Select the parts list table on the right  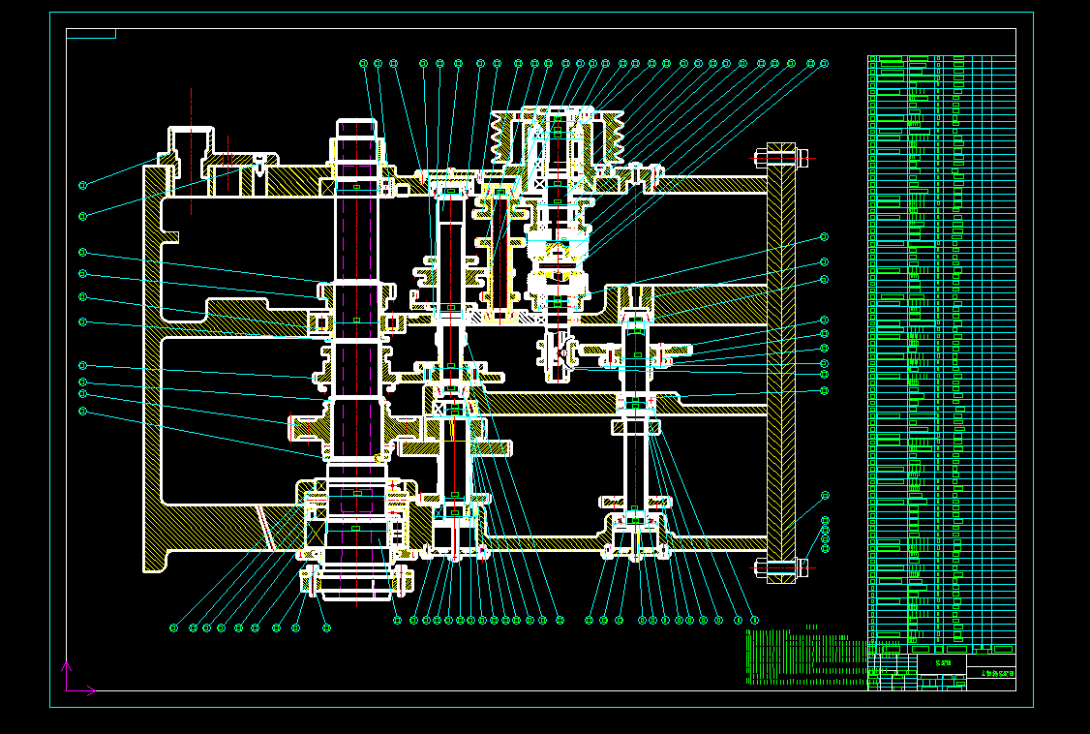click(942, 354)
